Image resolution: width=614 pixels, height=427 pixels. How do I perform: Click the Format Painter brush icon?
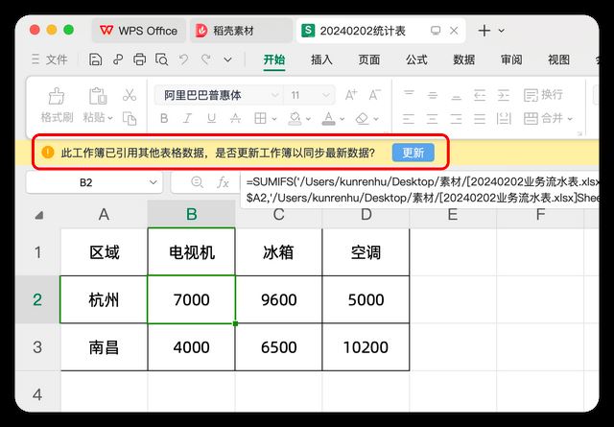(x=57, y=96)
